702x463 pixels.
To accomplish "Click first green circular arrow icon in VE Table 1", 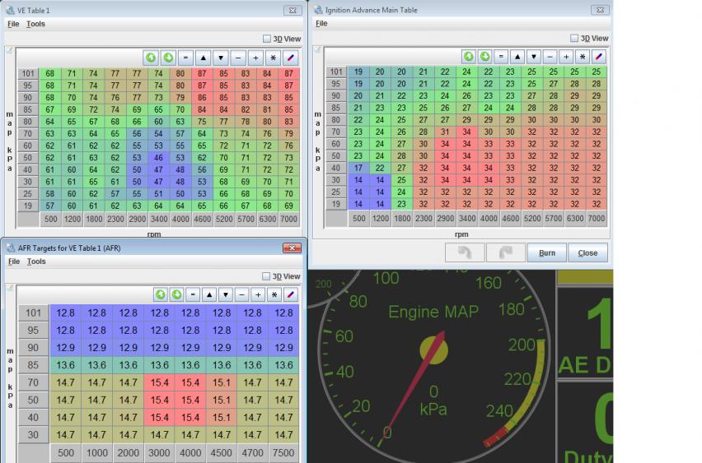I will 151,58.
